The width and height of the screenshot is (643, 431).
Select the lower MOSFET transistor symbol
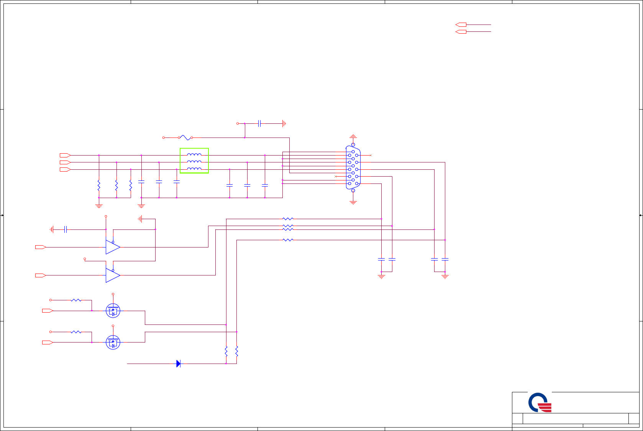pyautogui.click(x=113, y=342)
